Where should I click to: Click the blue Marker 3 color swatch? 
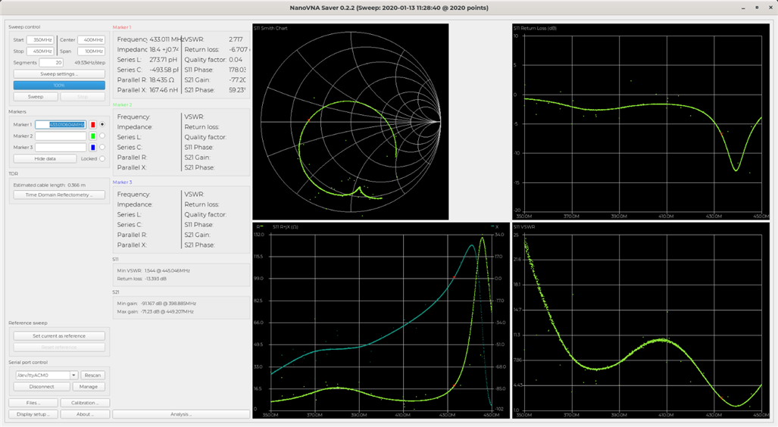click(x=92, y=148)
